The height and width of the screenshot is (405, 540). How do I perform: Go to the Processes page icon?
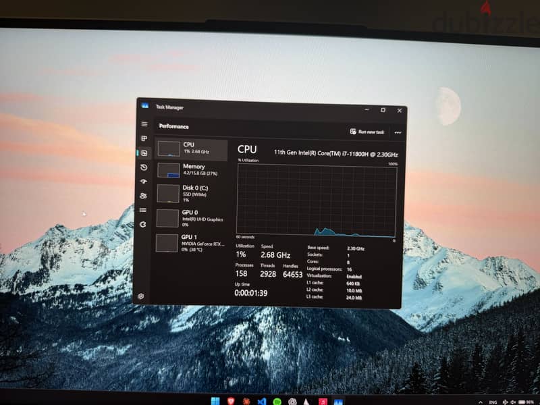pyautogui.click(x=144, y=138)
